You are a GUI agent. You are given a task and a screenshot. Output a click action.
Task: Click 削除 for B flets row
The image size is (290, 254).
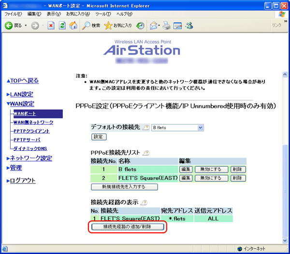(x=238, y=169)
